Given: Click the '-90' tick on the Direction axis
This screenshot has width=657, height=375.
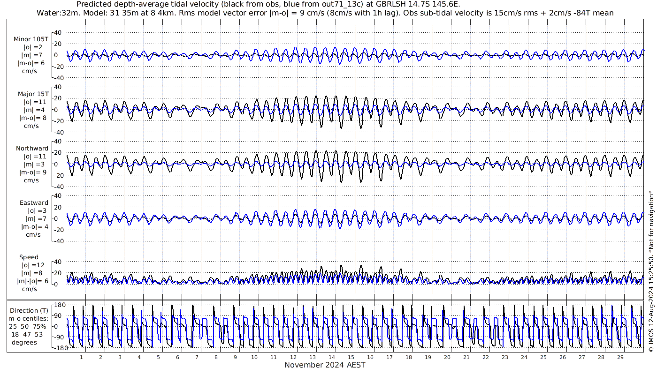Looking at the screenshot, I should point(59,337).
